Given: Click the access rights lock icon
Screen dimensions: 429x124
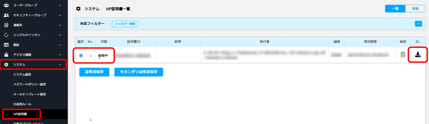Looking at the screenshot, I should click(x=6, y=54).
